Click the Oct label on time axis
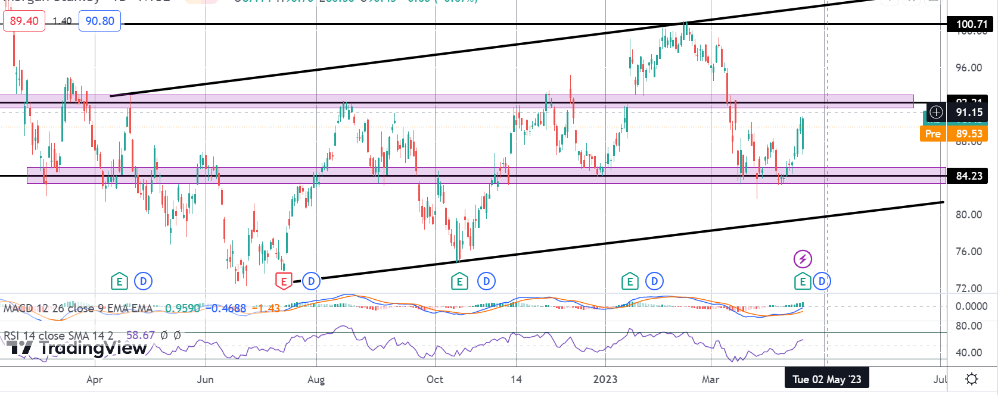The height and width of the screenshot is (395, 998). tap(435, 380)
